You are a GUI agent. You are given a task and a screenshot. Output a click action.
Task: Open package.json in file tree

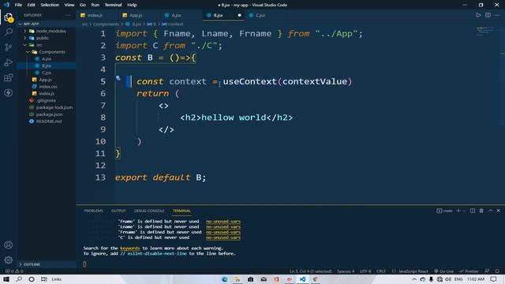49,114
